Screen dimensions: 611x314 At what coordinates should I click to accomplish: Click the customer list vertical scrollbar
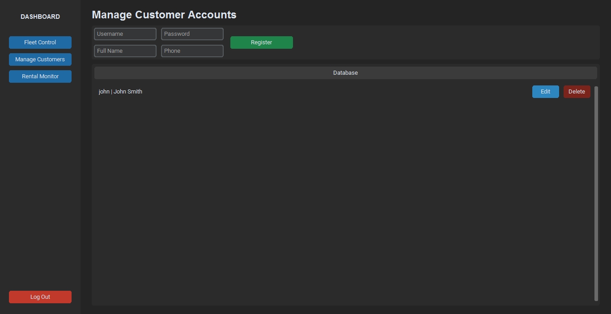[596, 192]
